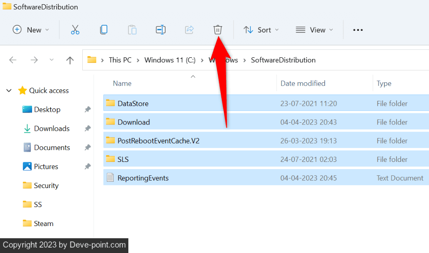Click the Paste clipboard icon

pyautogui.click(x=132, y=30)
